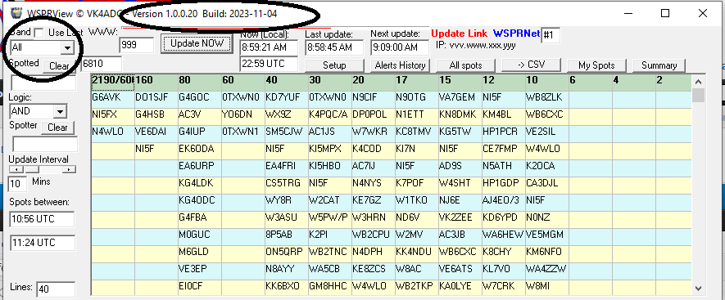Click the up arrow on the table scrollbar

(x=698, y=83)
